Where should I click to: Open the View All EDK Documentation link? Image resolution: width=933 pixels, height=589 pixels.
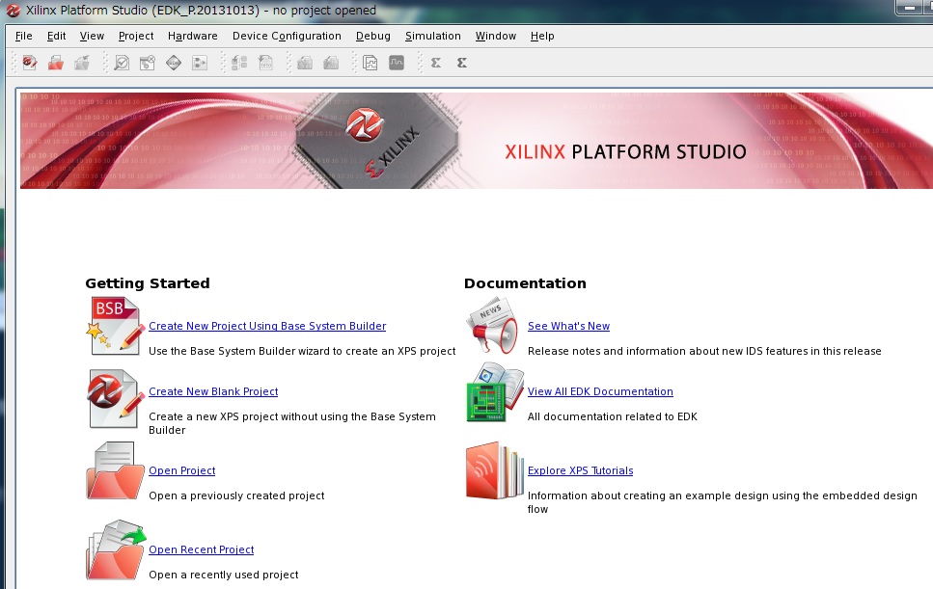coord(600,391)
